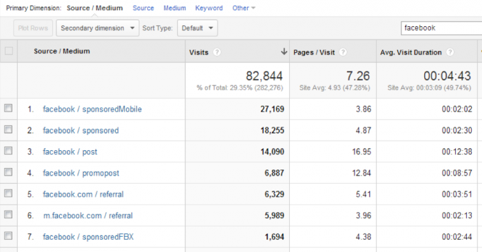Open the facebook.com / referral link
482x252 pixels.
tap(83, 194)
